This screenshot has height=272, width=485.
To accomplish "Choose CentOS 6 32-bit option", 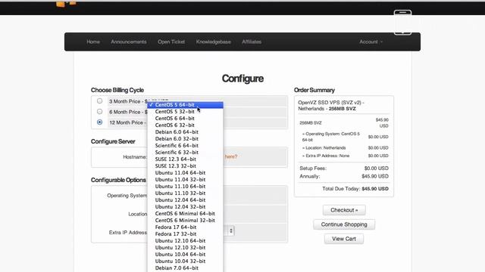I will [x=185, y=125].
